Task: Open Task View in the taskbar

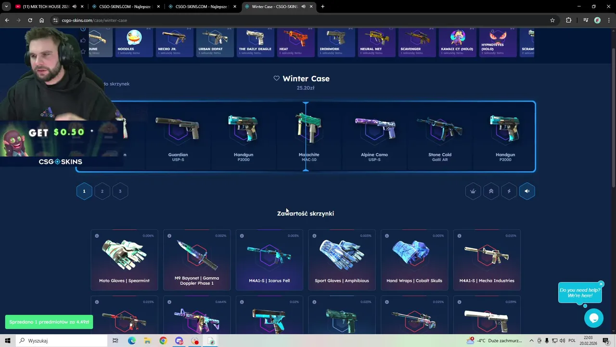Action: click(x=115, y=341)
